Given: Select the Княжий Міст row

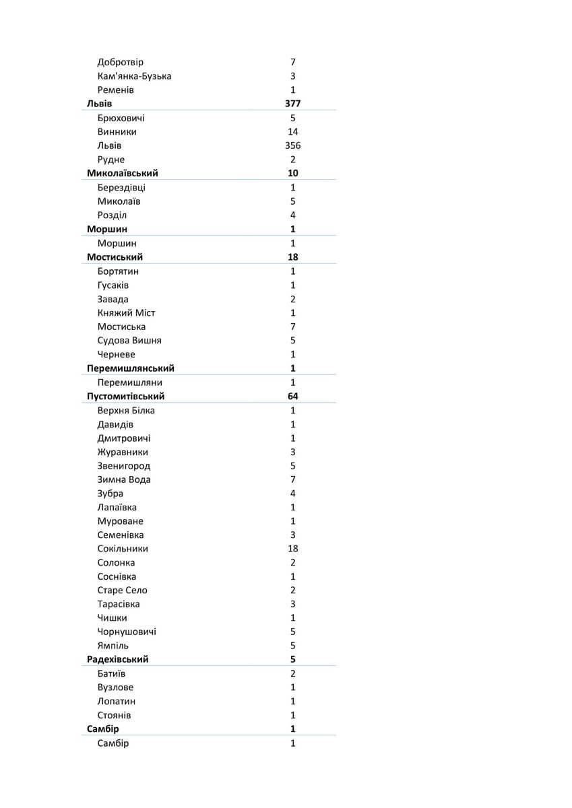Looking at the screenshot, I should (x=127, y=313).
